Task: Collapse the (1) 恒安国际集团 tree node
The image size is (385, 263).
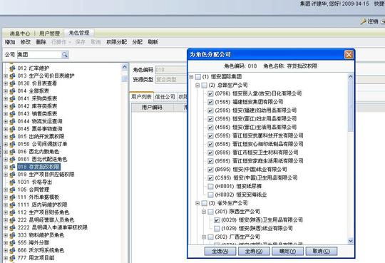Action: 192,77
